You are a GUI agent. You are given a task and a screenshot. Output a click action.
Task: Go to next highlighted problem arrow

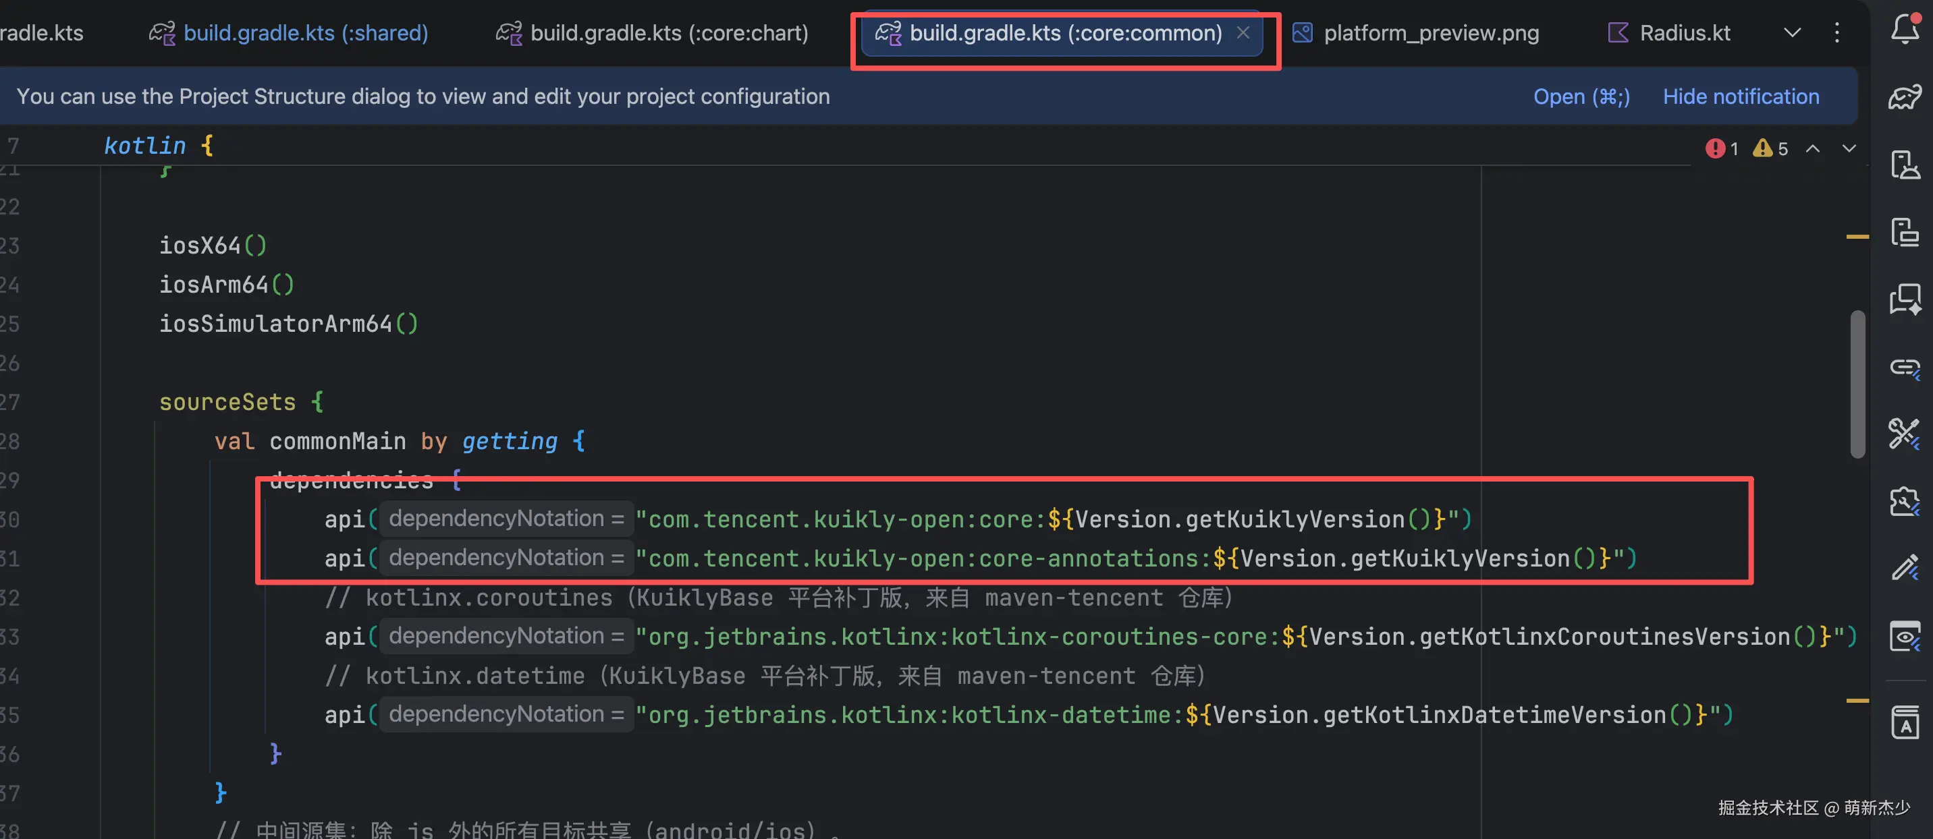click(1849, 148)
